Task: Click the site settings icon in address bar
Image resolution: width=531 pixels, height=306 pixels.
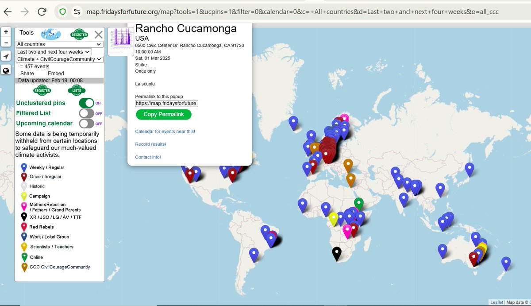Action: pyautogui.click(x=77, y=12)
